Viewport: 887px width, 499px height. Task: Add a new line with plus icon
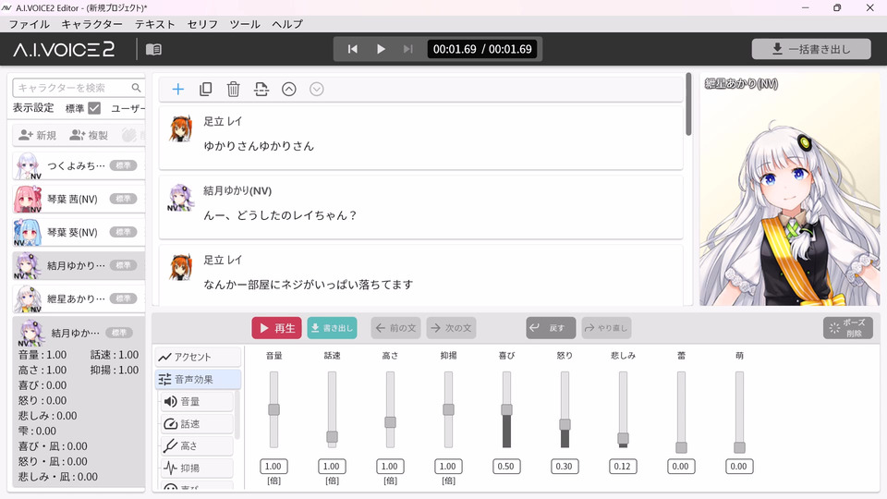[177, 90]
